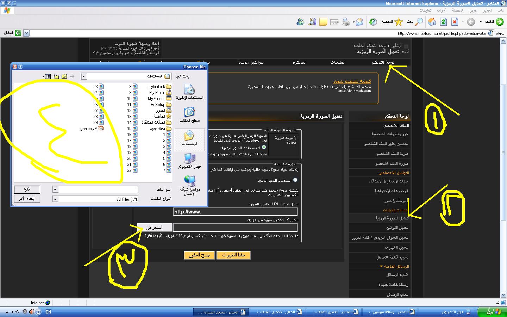Image resolution: width=507 pixels, height=317 pixels.
Task: Open Edit Avatar (تعديل الصورة الرمزية) sidebar link
Action: pos(392,218)
